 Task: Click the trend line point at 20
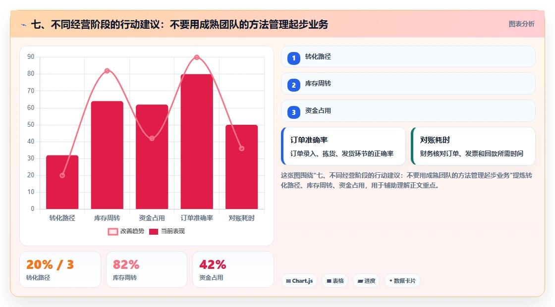62,175
